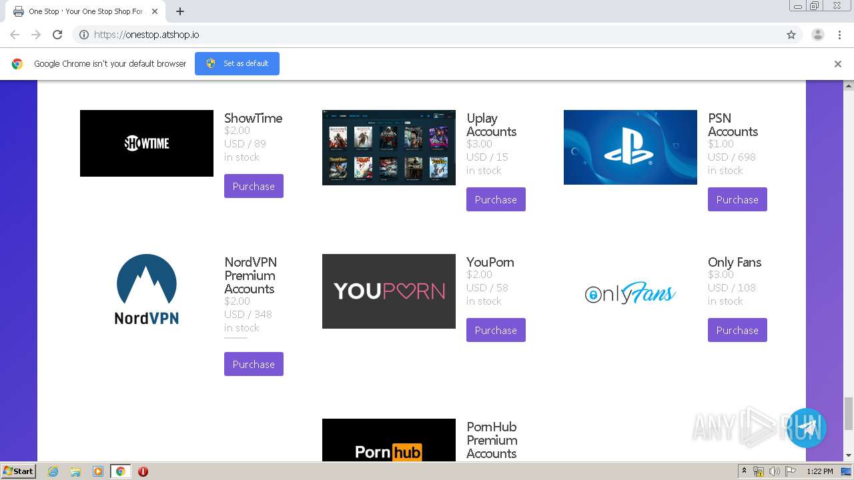This screenshot has height=480, width=854.
Task: Purchase PSN Accounts
Action: pos(737,199)
